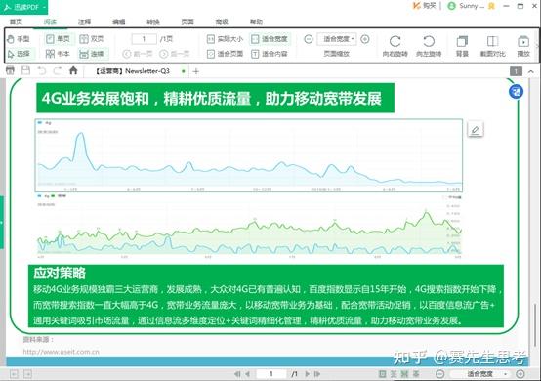Activate the 手型 hand tool
This screenshot has height=381, width=541.
[19, 39]
